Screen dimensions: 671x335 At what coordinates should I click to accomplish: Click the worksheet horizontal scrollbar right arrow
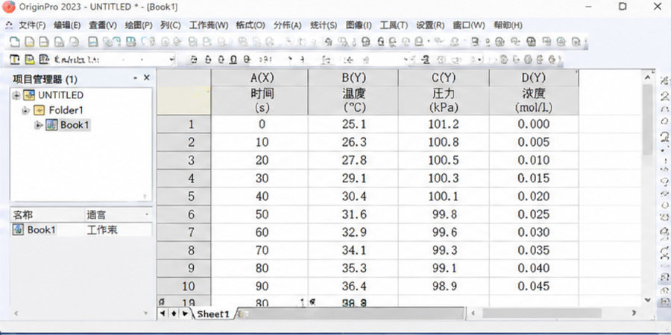(x=634, y=313)
